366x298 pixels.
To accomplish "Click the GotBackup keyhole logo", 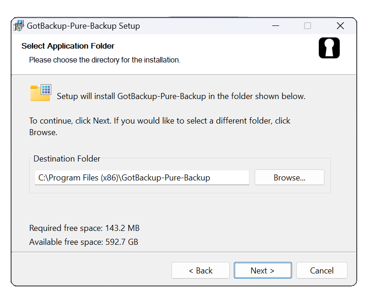I will pos(329,48).
